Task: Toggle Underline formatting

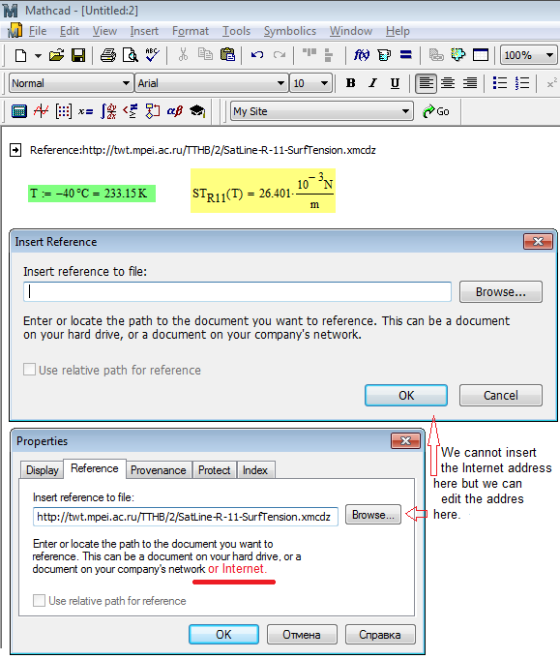Action: pos(395,83)
